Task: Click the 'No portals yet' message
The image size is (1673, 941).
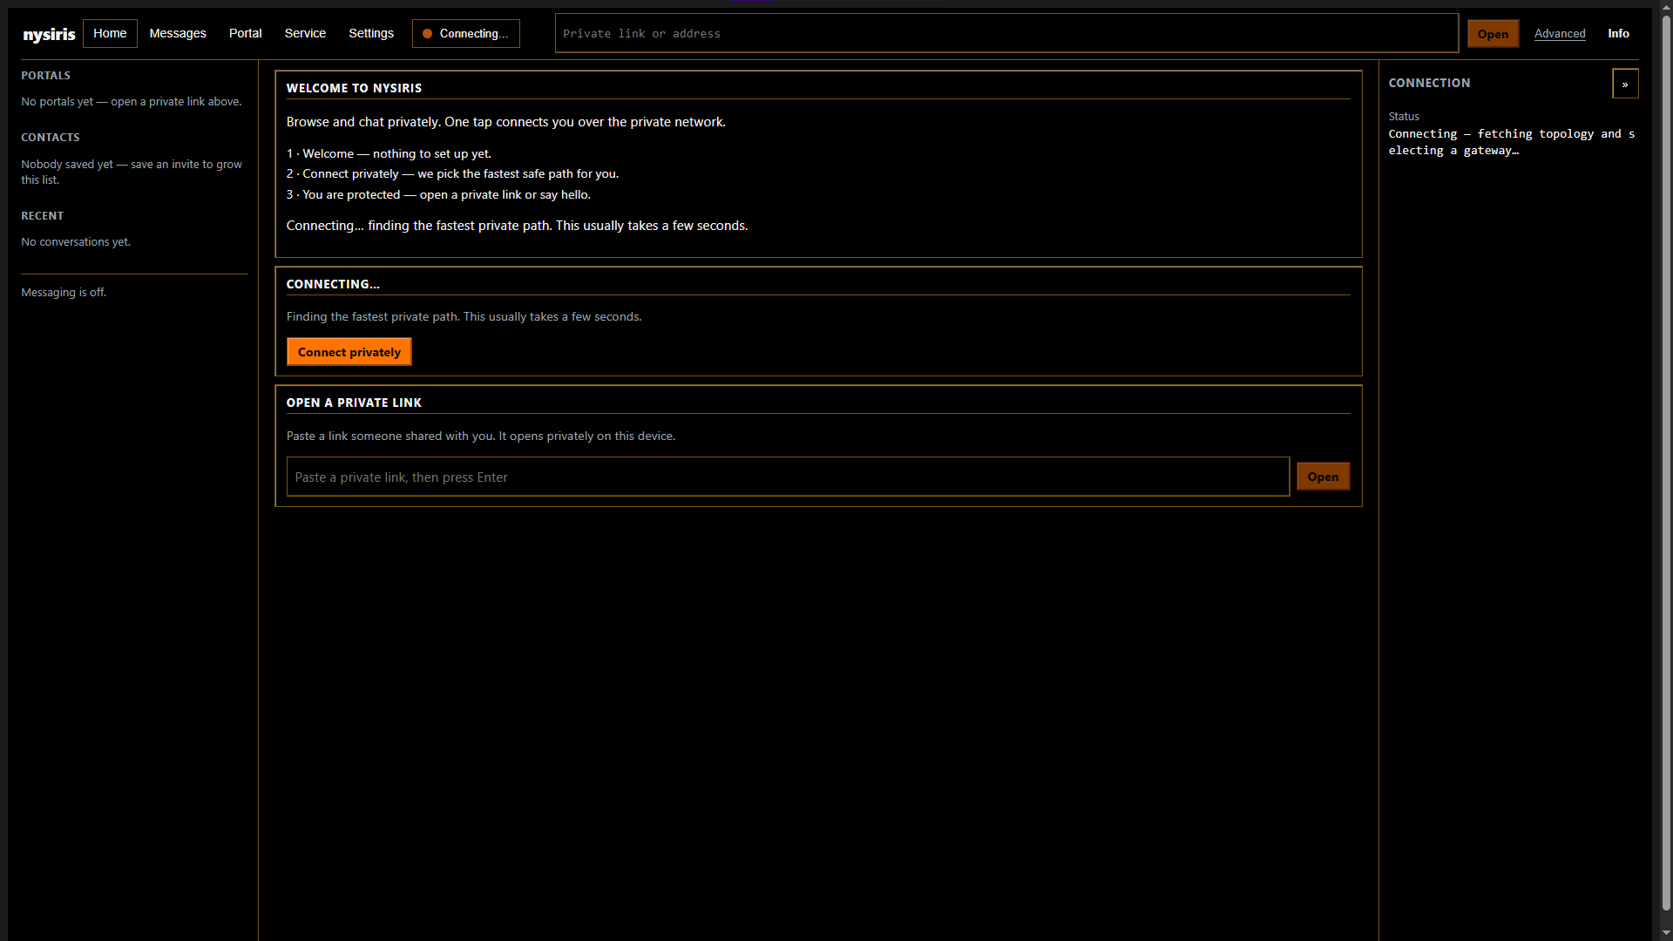Action: pos(132,102)
